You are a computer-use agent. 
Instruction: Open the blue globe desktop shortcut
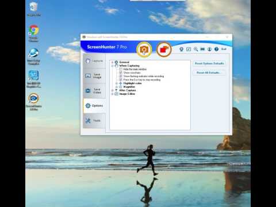click(34, 56)
